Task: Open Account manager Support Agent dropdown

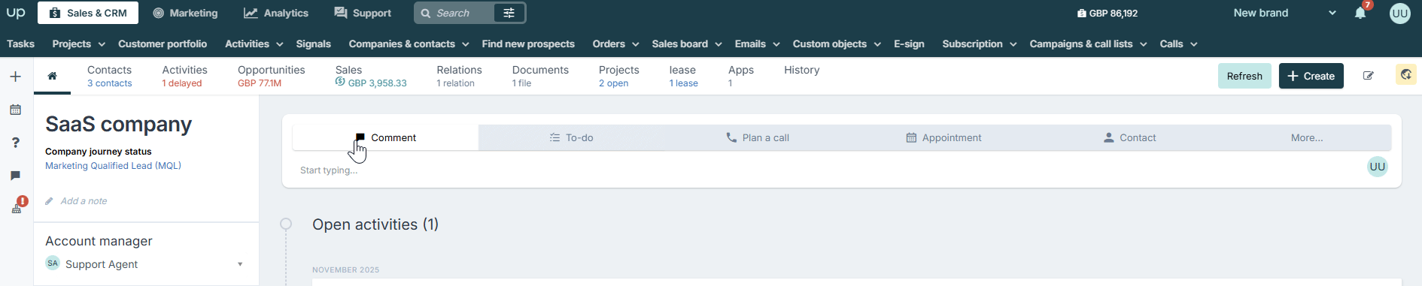Action: [x=145, y=264]
